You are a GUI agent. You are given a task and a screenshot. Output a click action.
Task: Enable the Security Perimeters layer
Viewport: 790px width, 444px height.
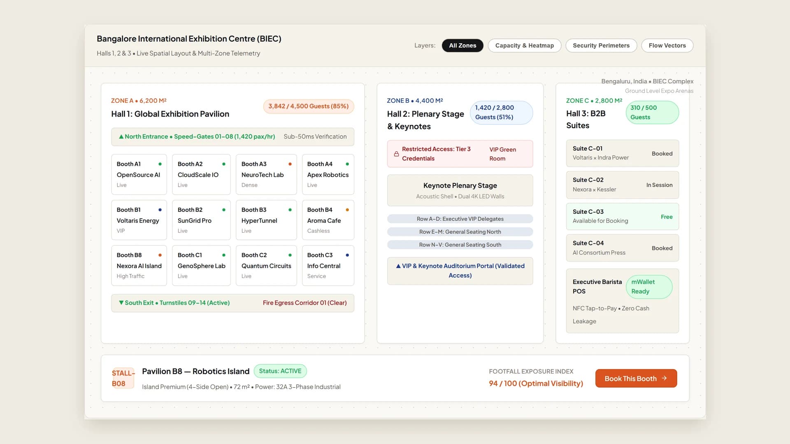pyautogui.click(x=601, y=46)
